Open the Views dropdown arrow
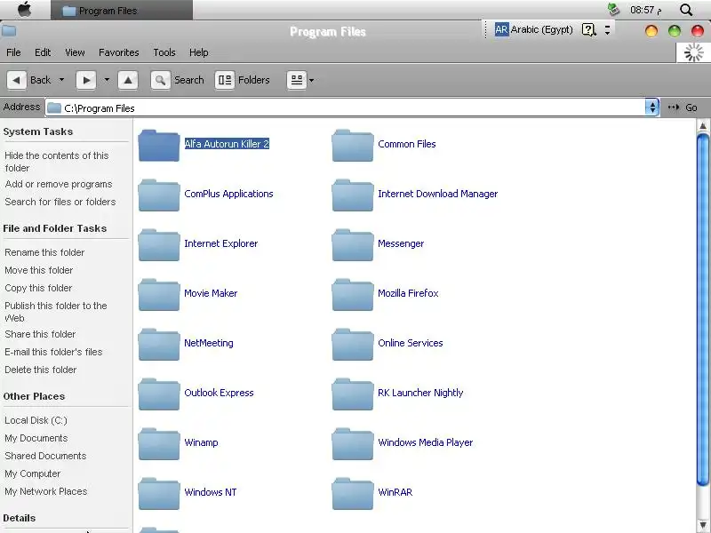This screenshot has height=533, width=711. tap(312, 80)
